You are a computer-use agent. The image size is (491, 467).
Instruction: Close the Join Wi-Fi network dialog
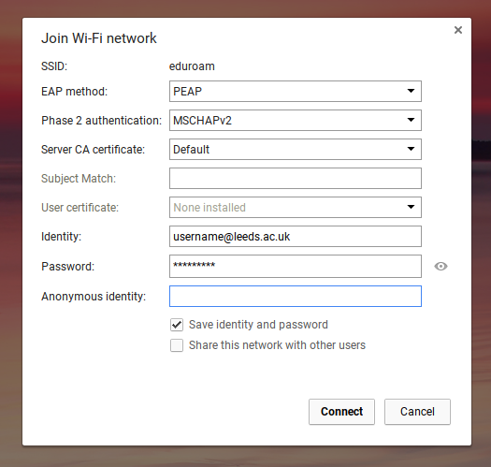458,30
